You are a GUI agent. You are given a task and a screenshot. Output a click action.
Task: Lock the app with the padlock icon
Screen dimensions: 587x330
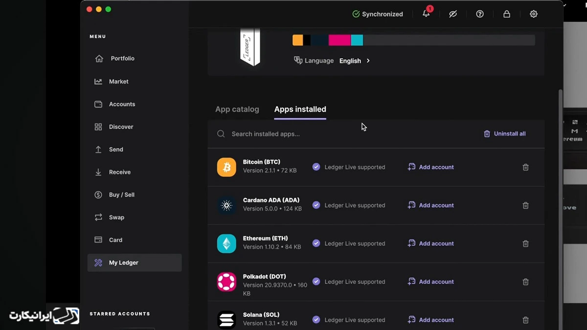tap(507, 14)
